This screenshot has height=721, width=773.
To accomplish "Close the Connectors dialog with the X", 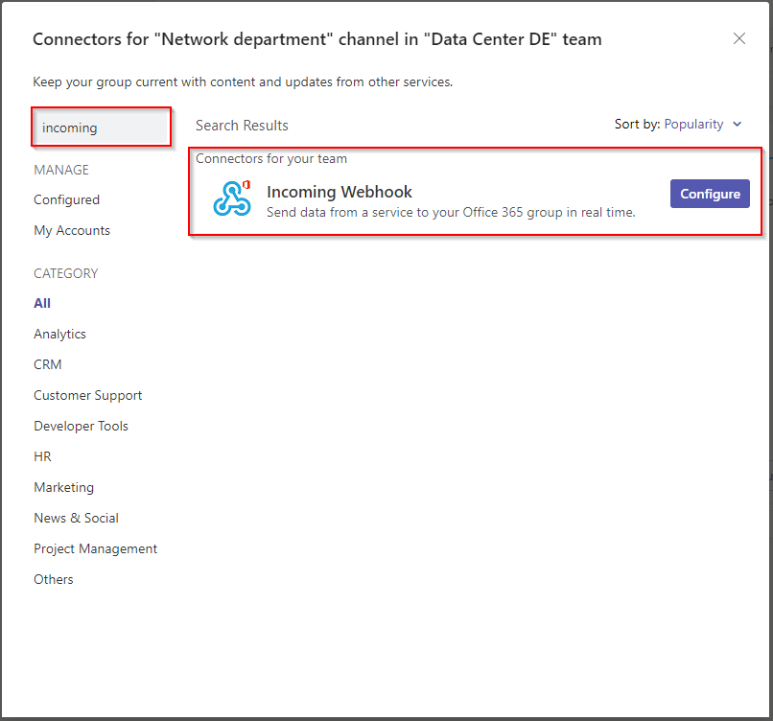I will pos(739,38).
